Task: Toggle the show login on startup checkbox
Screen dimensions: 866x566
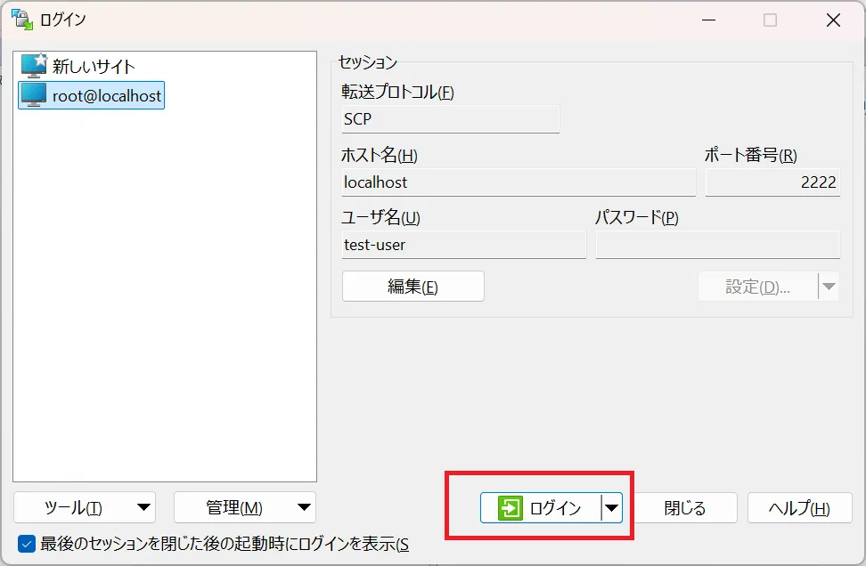Action: (27, 544)
